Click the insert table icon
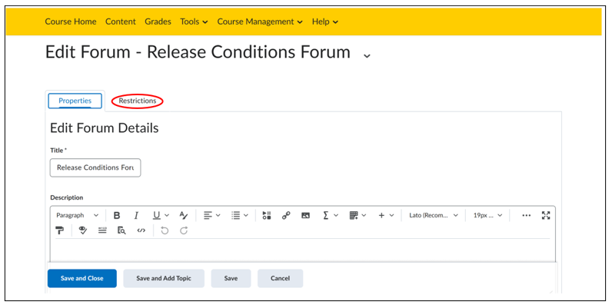The height and width of the screenshot is (308, 612). pos(354,215)
